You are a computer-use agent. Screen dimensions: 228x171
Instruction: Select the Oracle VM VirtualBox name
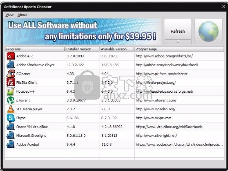[32, 127]
